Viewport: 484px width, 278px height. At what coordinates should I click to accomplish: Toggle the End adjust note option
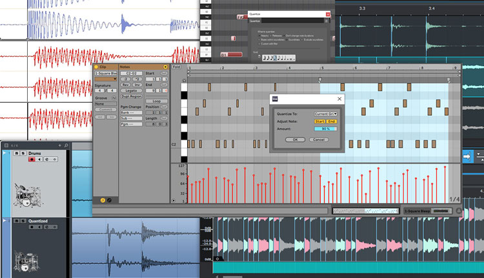tap(332, 121)
